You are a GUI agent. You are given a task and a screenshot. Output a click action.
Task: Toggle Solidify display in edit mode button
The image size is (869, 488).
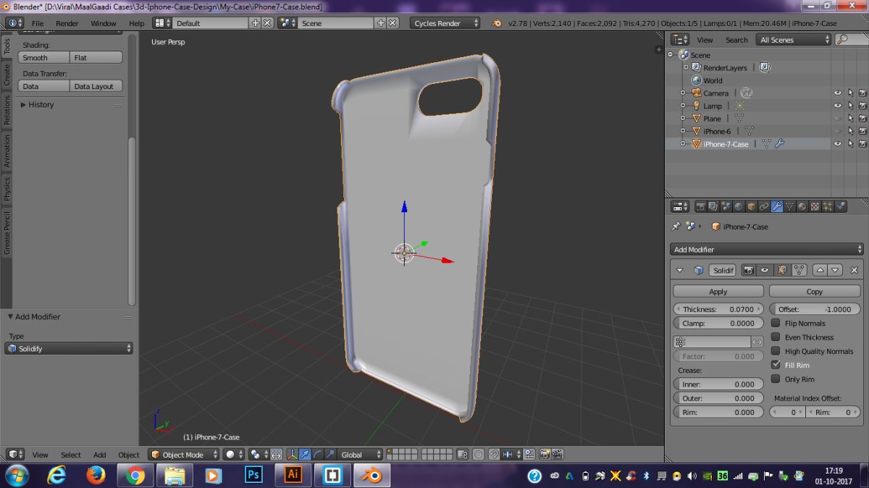[782, 270]
